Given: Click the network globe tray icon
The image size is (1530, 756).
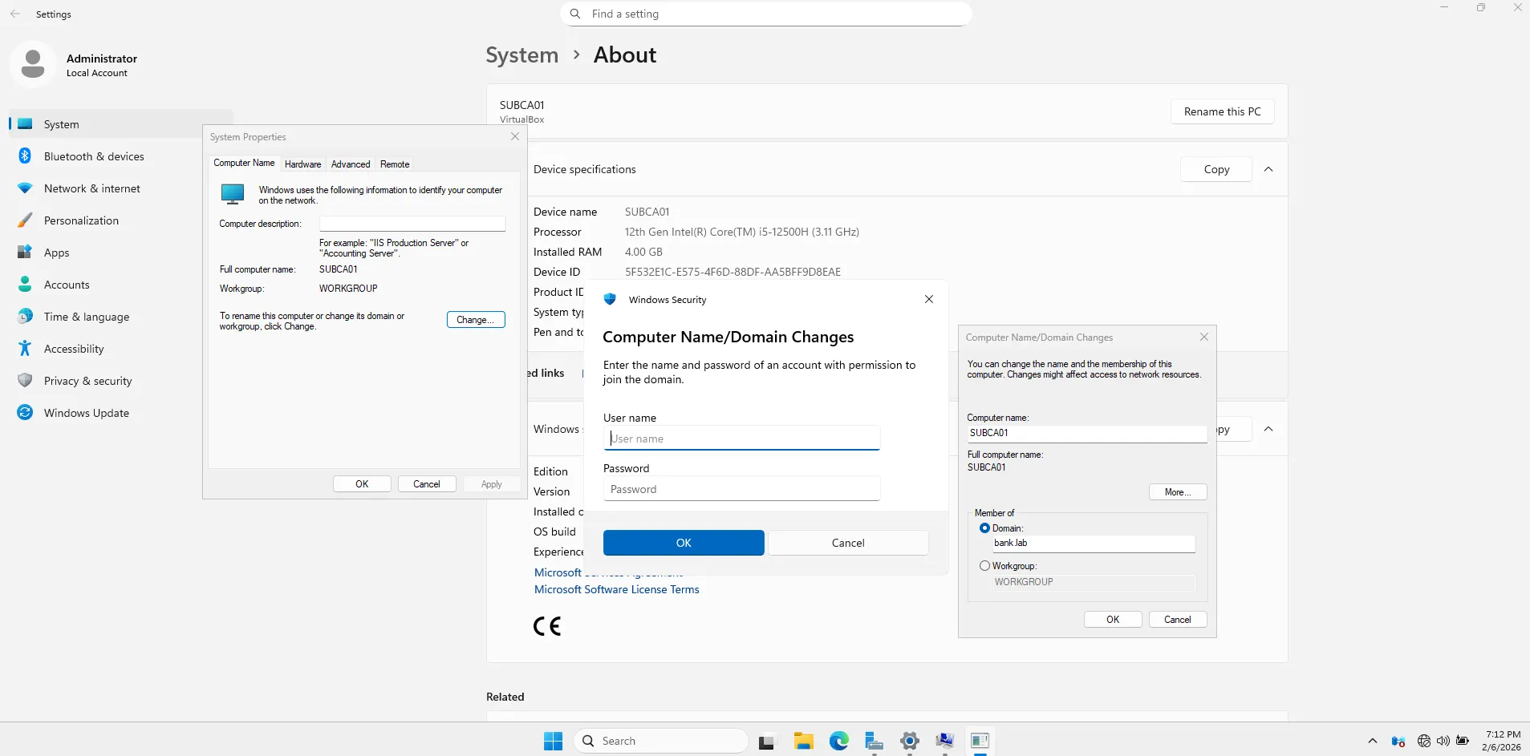Looking at the screenshot, I should pos(1424,741).
